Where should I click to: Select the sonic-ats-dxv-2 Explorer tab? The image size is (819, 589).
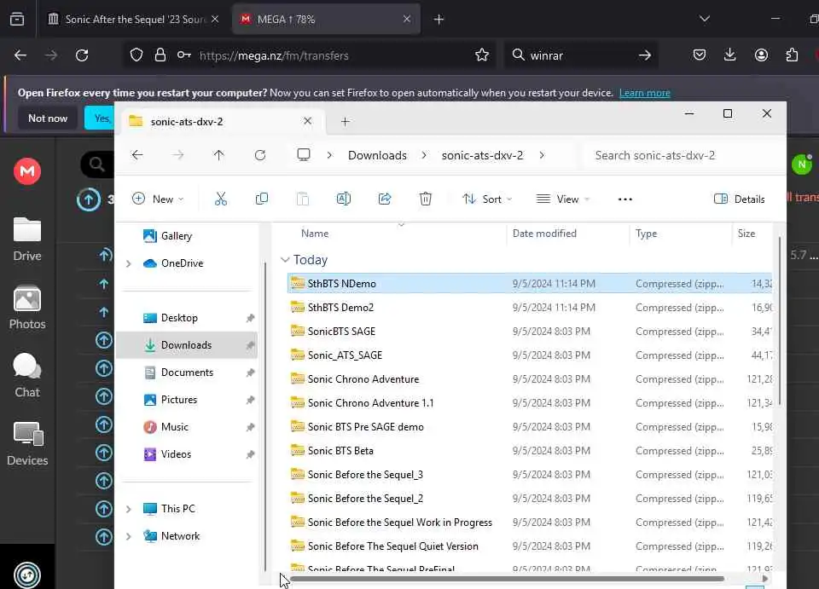pyautogui.click(x=221, y=122)
